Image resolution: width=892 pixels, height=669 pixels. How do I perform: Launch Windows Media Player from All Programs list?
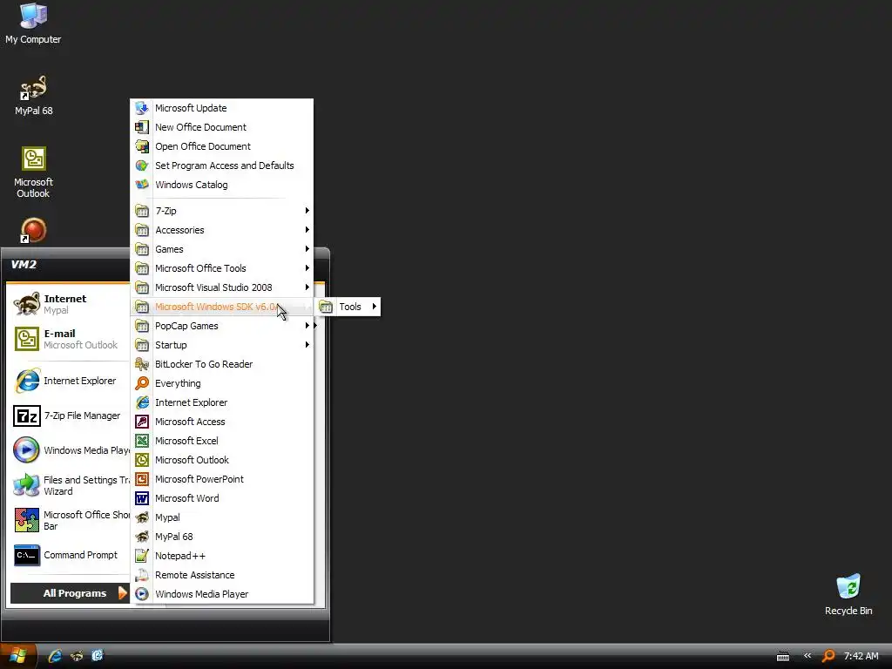pyautogui.click(x=222, y=594)
